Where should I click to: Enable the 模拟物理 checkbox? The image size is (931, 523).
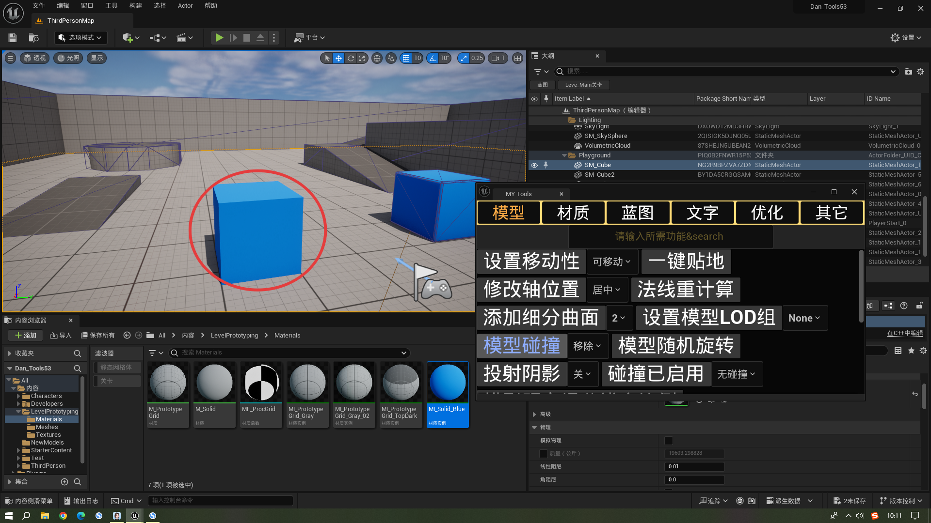point(669,441)
